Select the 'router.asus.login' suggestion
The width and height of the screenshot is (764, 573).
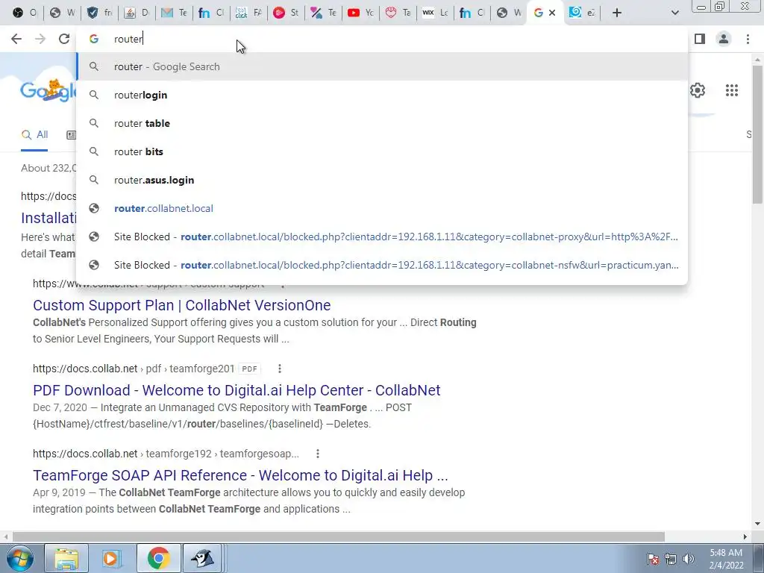pyautogui.click(x=382, y=180)
